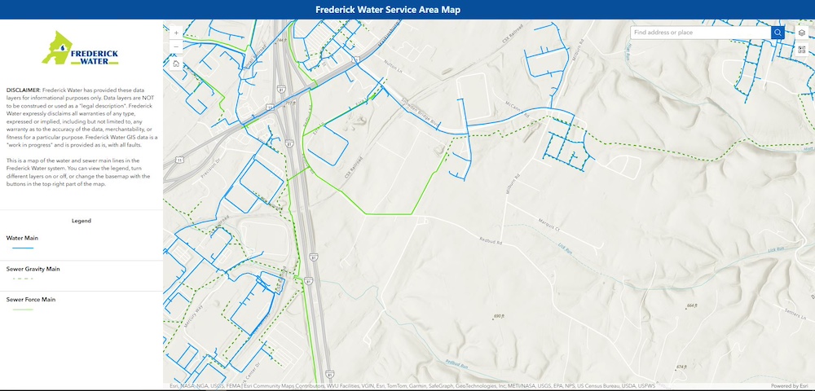Image resolution: width=815 pixels, height=391 pixels.
Task: Zoom out of the map
Action: tap(176, 46)
